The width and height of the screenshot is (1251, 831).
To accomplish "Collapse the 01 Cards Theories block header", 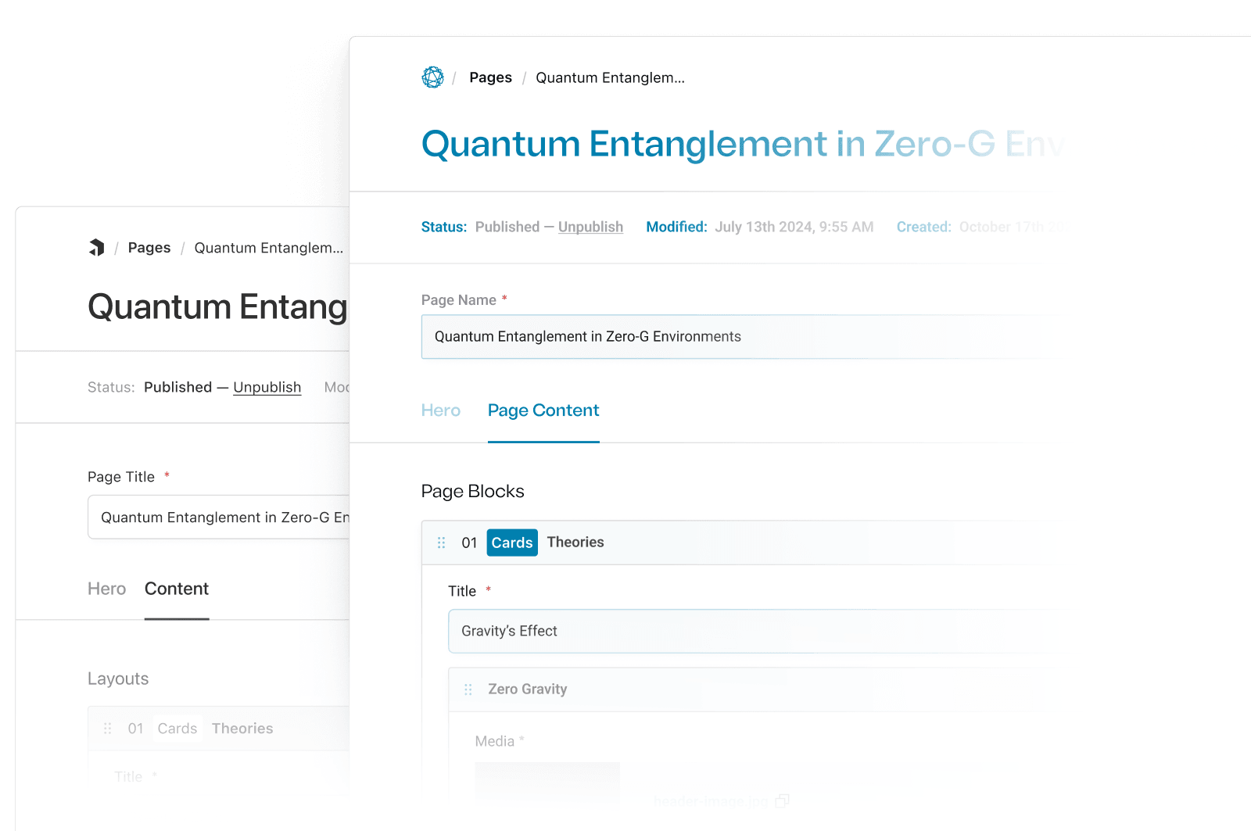I will click(x=575, y=542).
